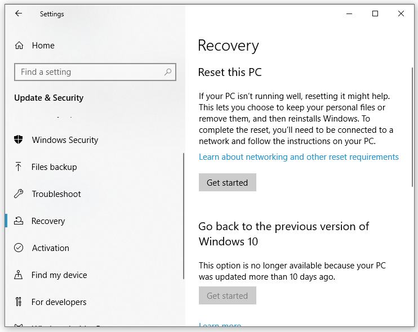Click the sidebar vertical scrollbar
Viewport: 418px width, 332px height.
[x=184, y=216]
